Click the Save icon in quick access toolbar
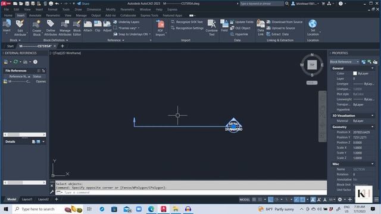The width and height of the screenshot is (381, 214). [x=27, y=4]
